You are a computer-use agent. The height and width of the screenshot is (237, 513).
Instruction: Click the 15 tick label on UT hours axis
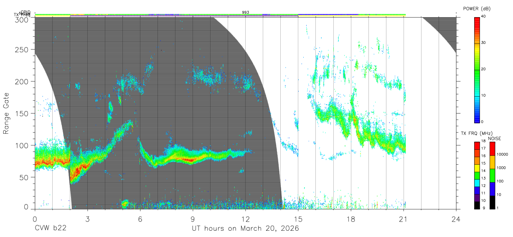coord(298,218)
